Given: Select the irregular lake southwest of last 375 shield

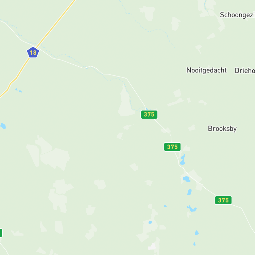Looking at the screenshot, I should (192, 209).
